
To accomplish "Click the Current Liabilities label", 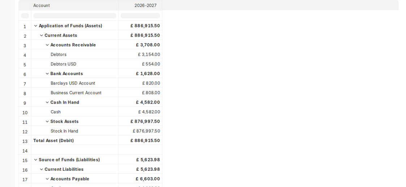I will [64, 169].
